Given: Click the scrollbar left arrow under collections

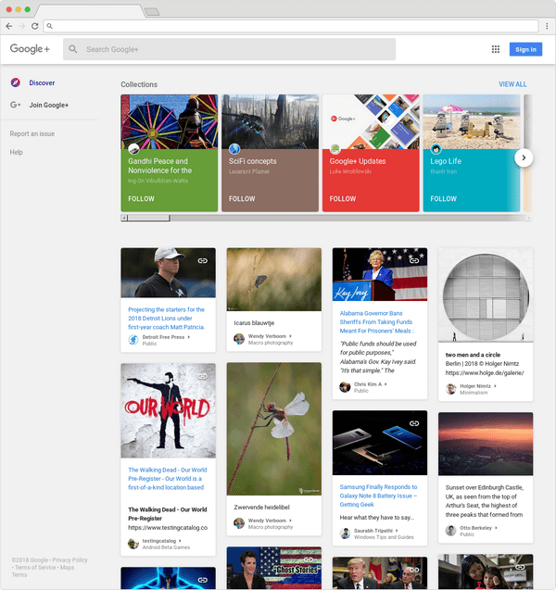Looking at the screenshot, I should 124,218.
